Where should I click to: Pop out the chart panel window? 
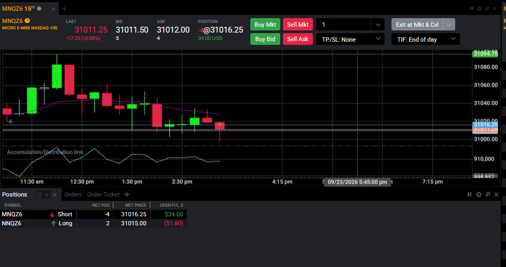tap(487, 9)
